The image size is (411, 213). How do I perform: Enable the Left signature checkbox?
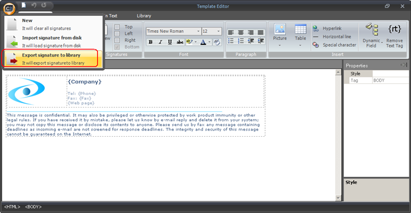click(x=117, y=33)
